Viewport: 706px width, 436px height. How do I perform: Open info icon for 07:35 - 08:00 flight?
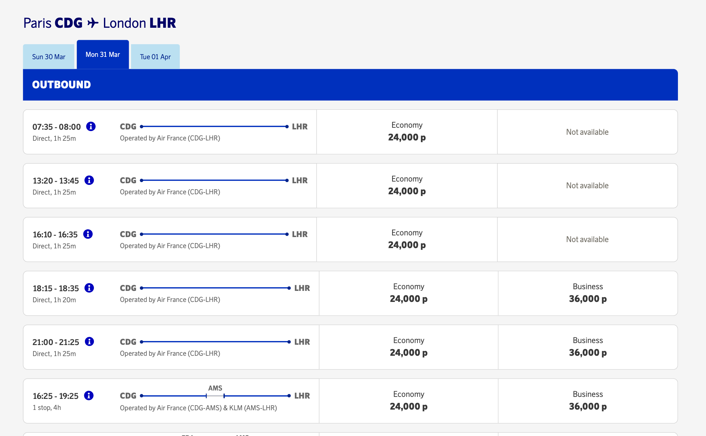pyautogui.click(x=91, y=126)
